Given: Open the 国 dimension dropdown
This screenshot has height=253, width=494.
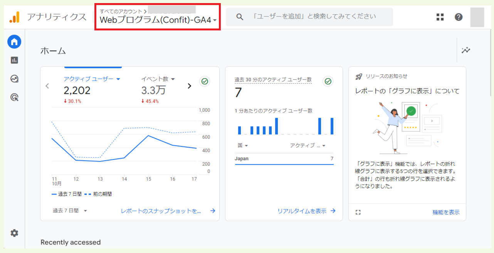Looking at the screenshot, I should tap(243, 146).
